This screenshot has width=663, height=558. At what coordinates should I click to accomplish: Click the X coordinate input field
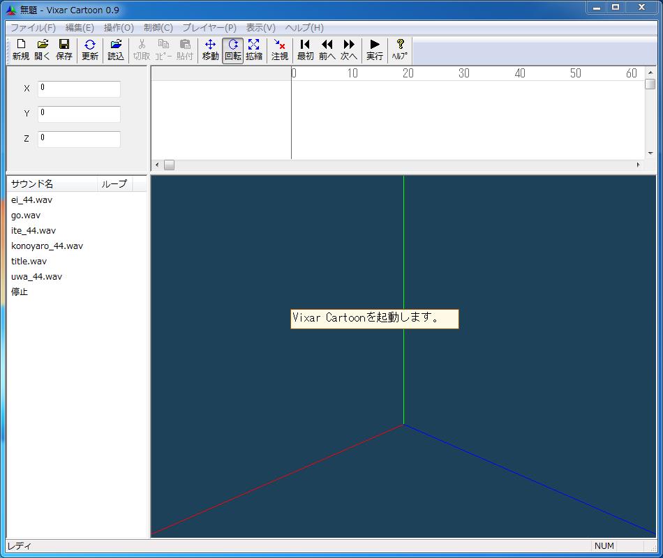(79, 89)
